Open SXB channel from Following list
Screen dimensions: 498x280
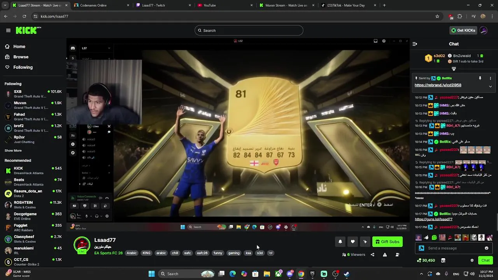pos(33,94)
